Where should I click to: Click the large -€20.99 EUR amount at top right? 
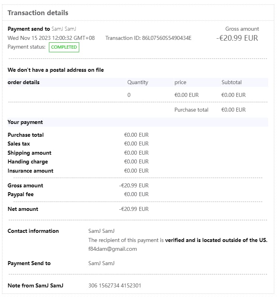click(x=237, y=38)
